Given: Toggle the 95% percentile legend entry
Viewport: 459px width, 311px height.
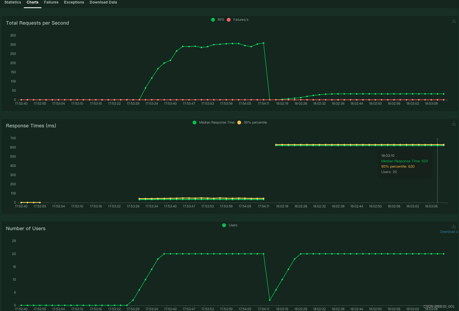Looking at the screenshot, I should coord(252,123).
